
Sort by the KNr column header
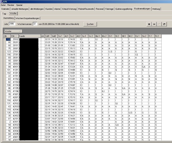[x=14, y=36]
